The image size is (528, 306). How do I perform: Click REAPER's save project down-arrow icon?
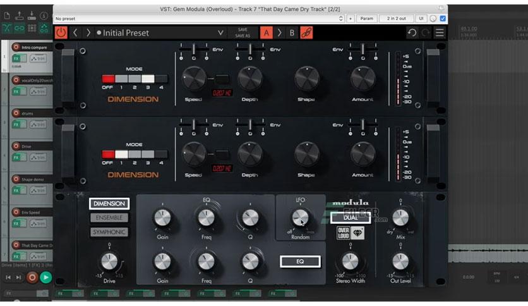[x=32, y=16]
